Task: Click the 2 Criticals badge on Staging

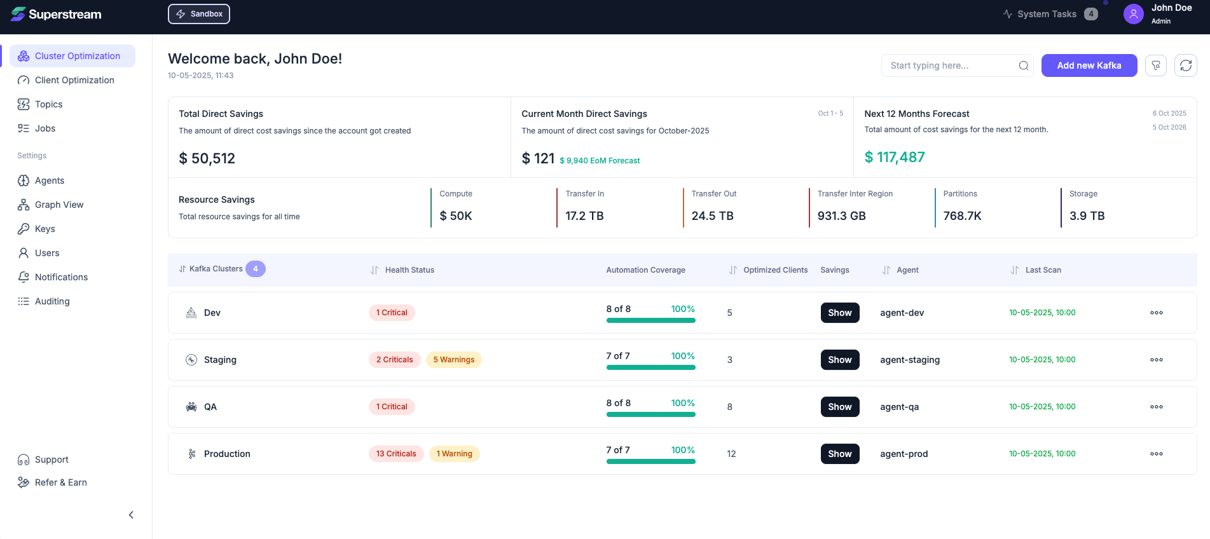Action: [394, 360]
